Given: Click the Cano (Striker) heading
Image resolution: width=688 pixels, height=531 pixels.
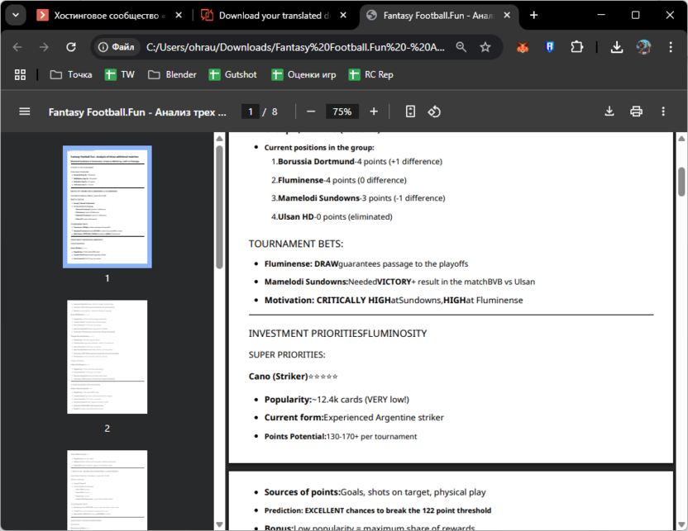Looking at the screenshot, I should point(278,377).
